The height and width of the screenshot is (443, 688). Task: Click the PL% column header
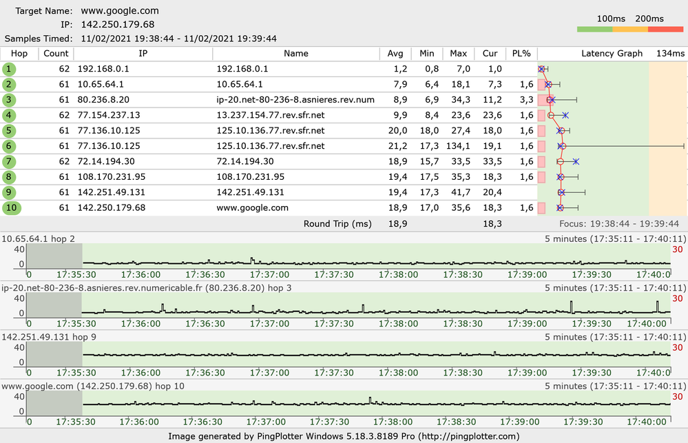521,54
